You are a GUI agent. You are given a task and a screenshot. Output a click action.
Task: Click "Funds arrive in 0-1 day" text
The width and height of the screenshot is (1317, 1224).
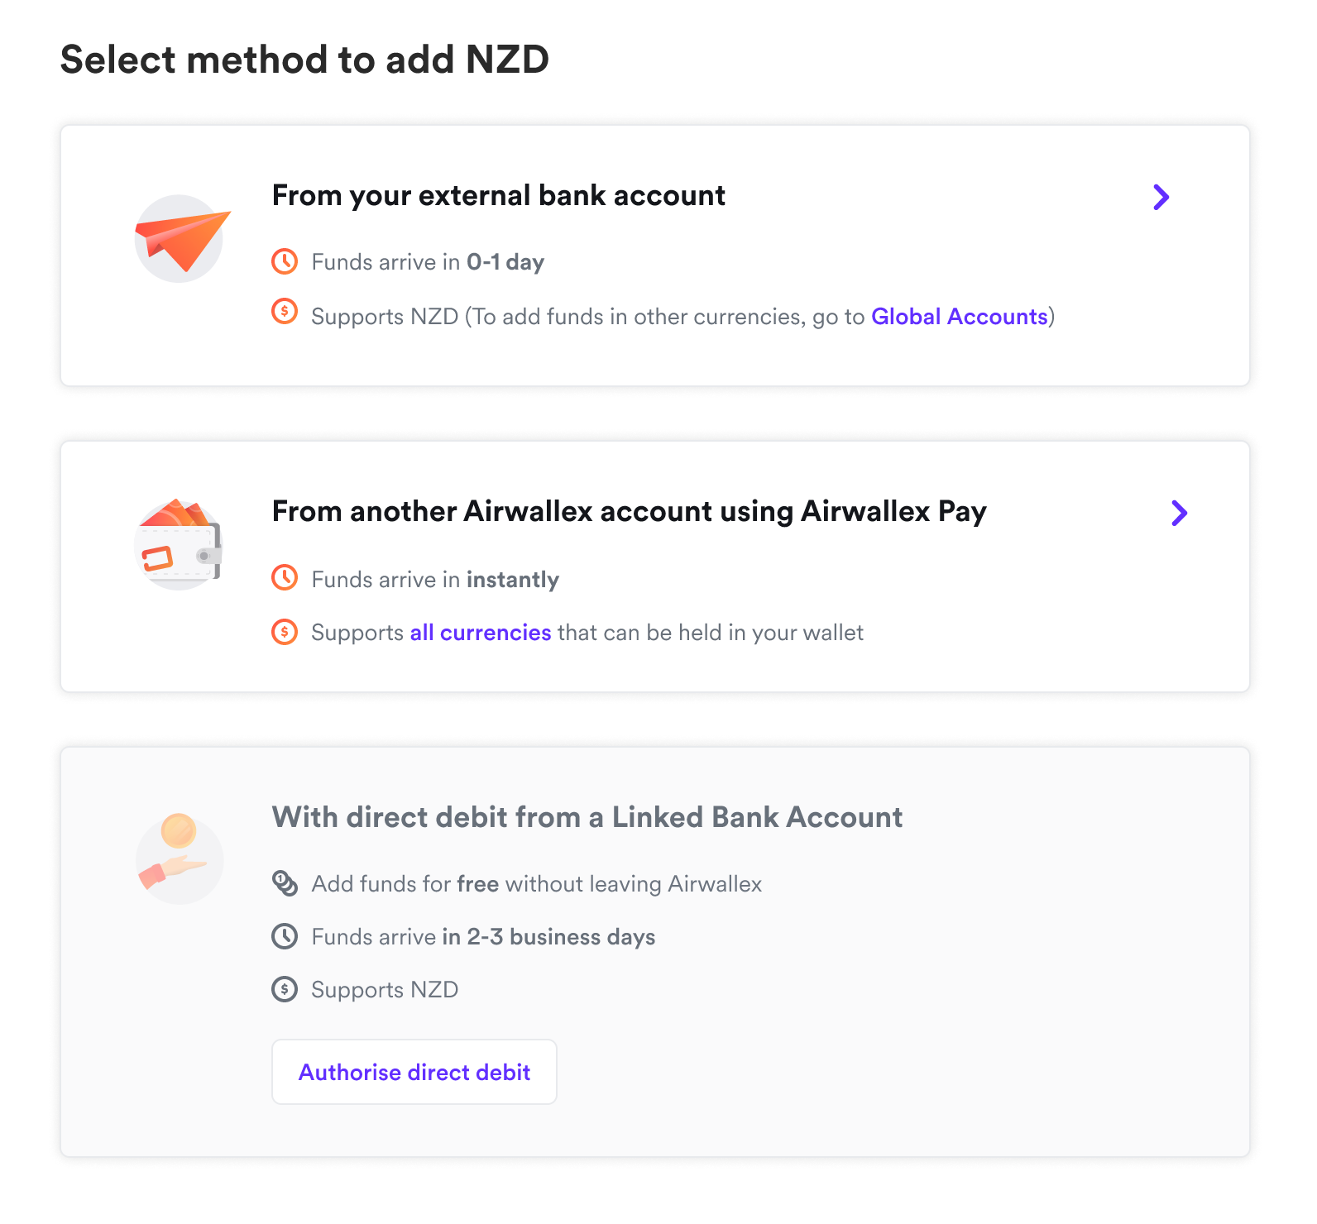pos(428,262)
